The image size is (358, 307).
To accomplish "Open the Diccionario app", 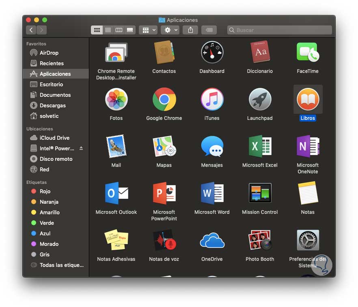I will [260, 52].
